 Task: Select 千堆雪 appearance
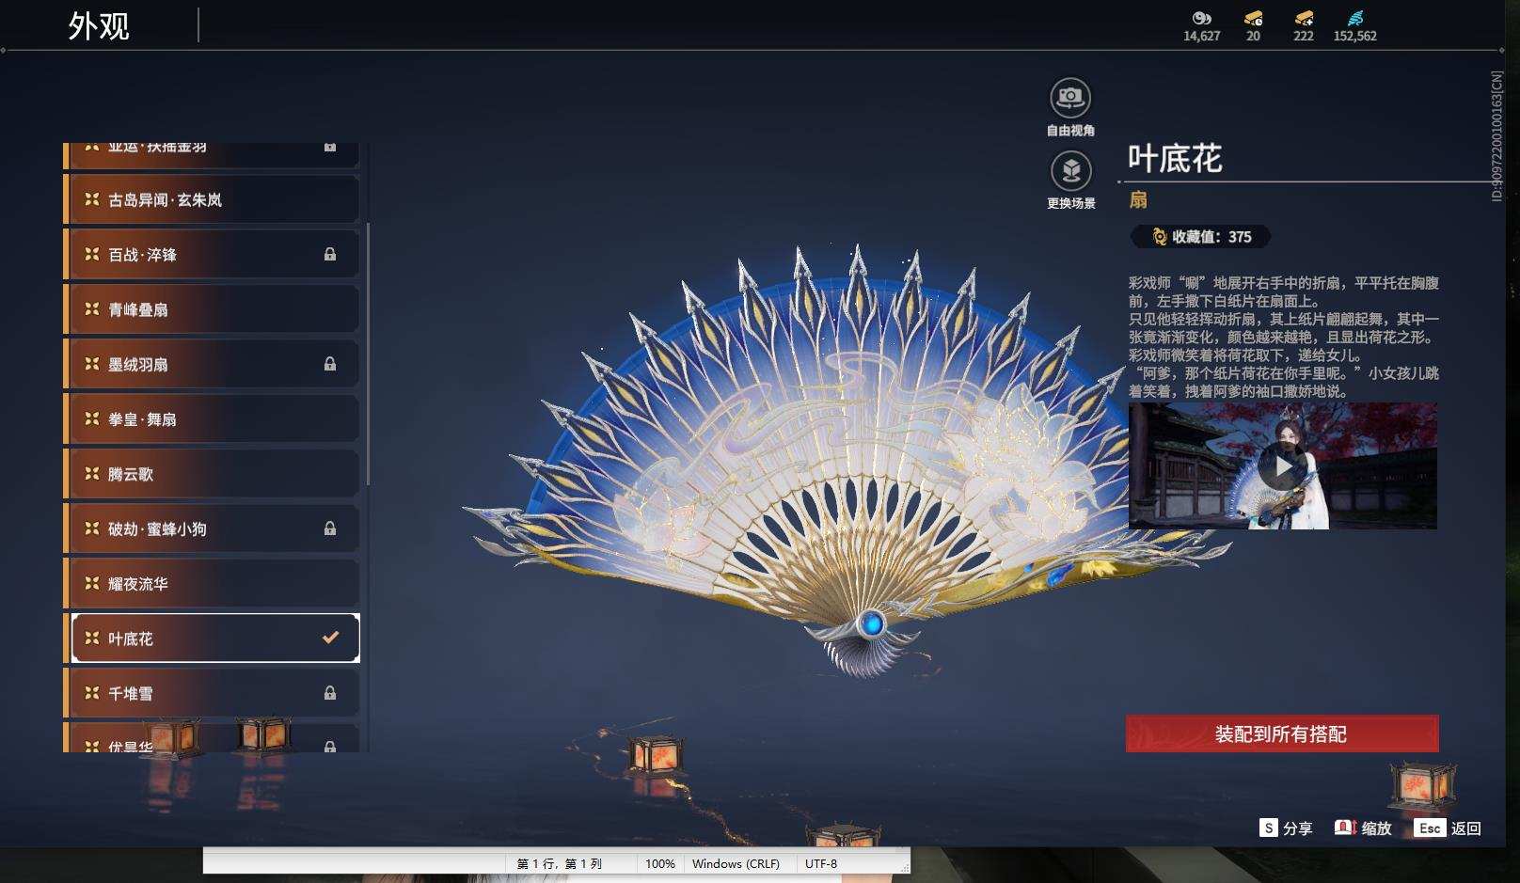tap(212, 693)
